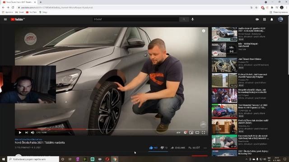The image size is (289, 162).
Task: Click the YouTube search magnifier button
Action: point(184,19)
